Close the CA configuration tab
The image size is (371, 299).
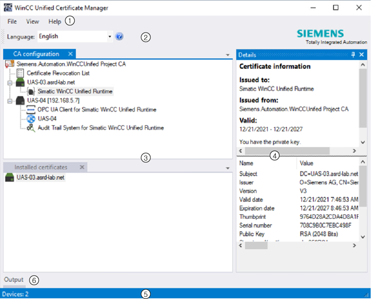[x=70, y=54]
